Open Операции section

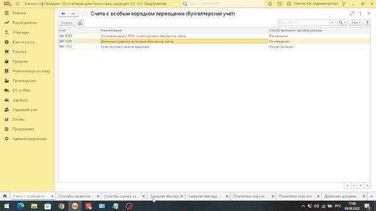pos(21,32)
